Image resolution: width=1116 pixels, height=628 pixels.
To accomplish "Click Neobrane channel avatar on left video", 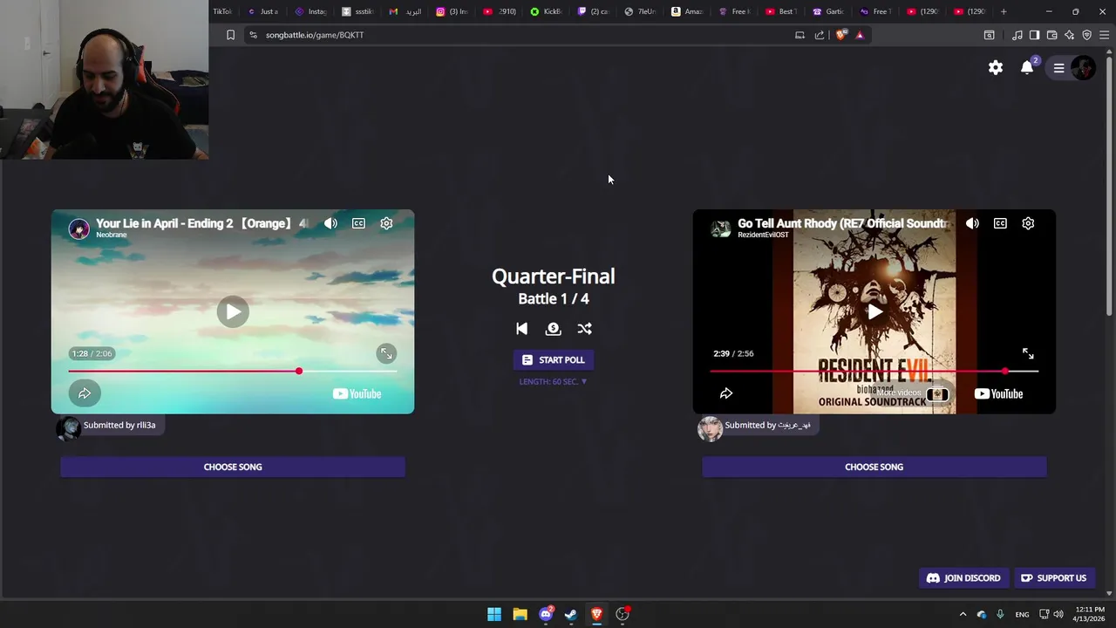I will (x=79, y=229).
